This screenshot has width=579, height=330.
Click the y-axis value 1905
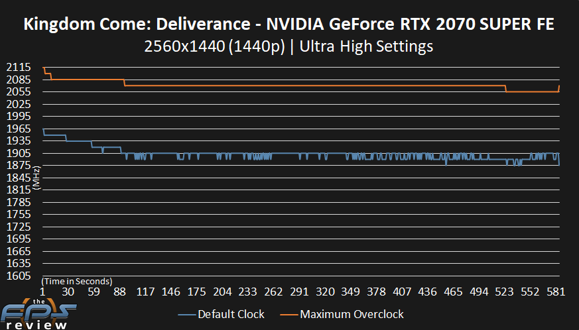click(x=19, y=153)
